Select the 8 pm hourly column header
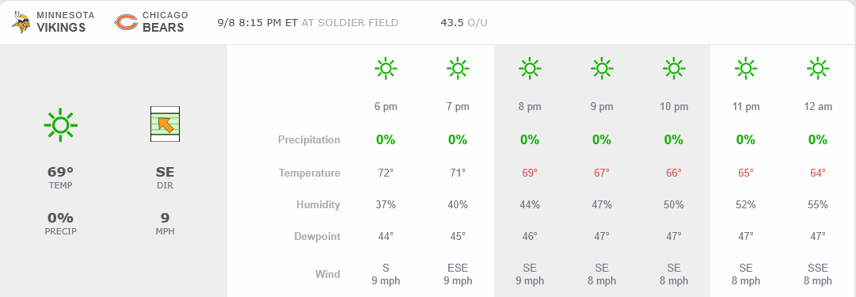The image size is (856, 297). pyautogui.click(x=530, y=106)
